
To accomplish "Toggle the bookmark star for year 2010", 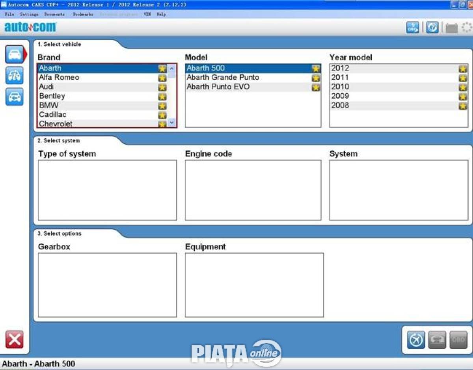I will coord(463,87).
